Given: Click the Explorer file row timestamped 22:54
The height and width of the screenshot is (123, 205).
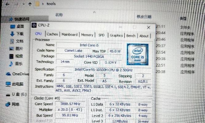Looking at the screenshot, I should (175, 53).
